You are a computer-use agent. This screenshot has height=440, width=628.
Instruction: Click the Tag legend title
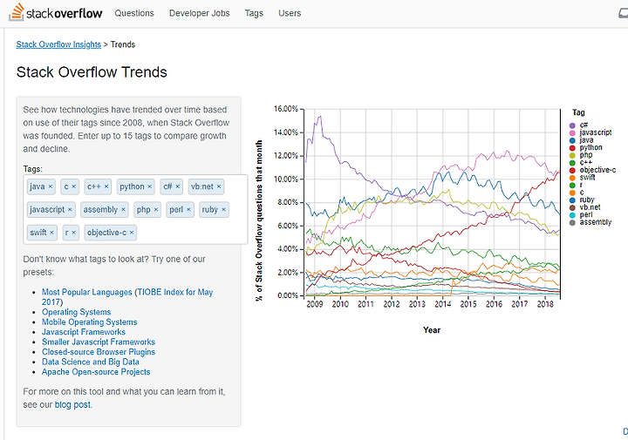[x=578, y=112]
